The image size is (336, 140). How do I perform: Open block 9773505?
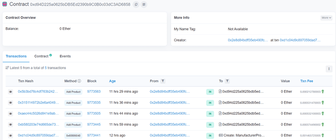tap(94, 113)
